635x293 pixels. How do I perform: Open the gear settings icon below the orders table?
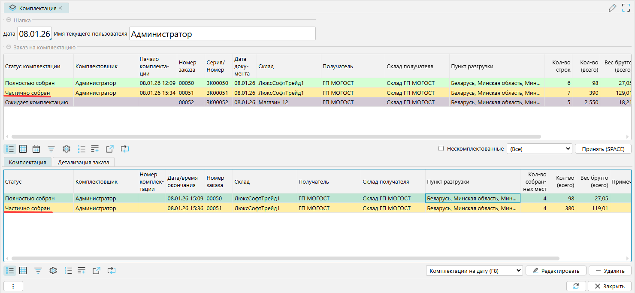pyautogui.click(x=66, y=149)
